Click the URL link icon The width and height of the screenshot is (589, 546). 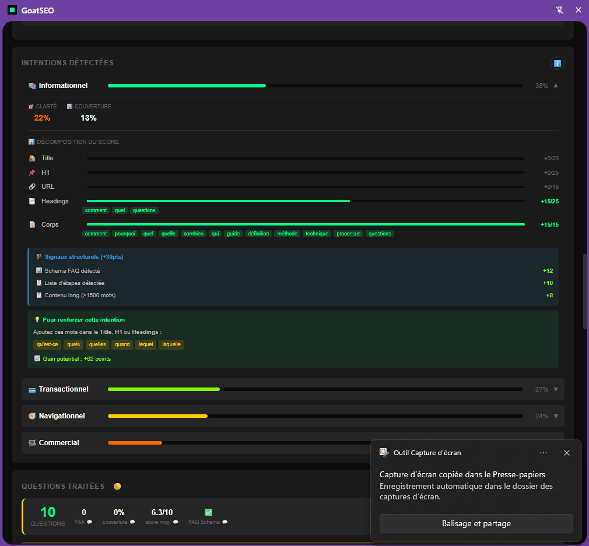pyautogui.click(x=32, y=186)
